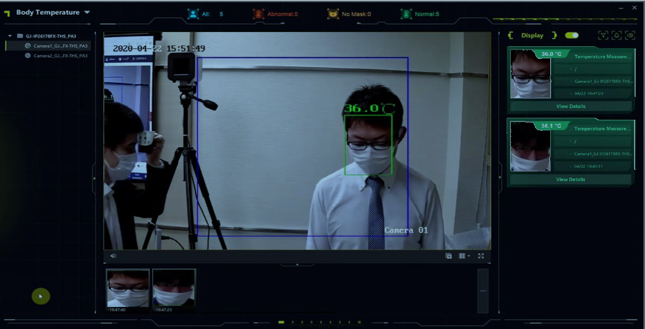Click the speaker icon in the Display panel header
This screenshot has width=645, height=329.
[630, 35]
